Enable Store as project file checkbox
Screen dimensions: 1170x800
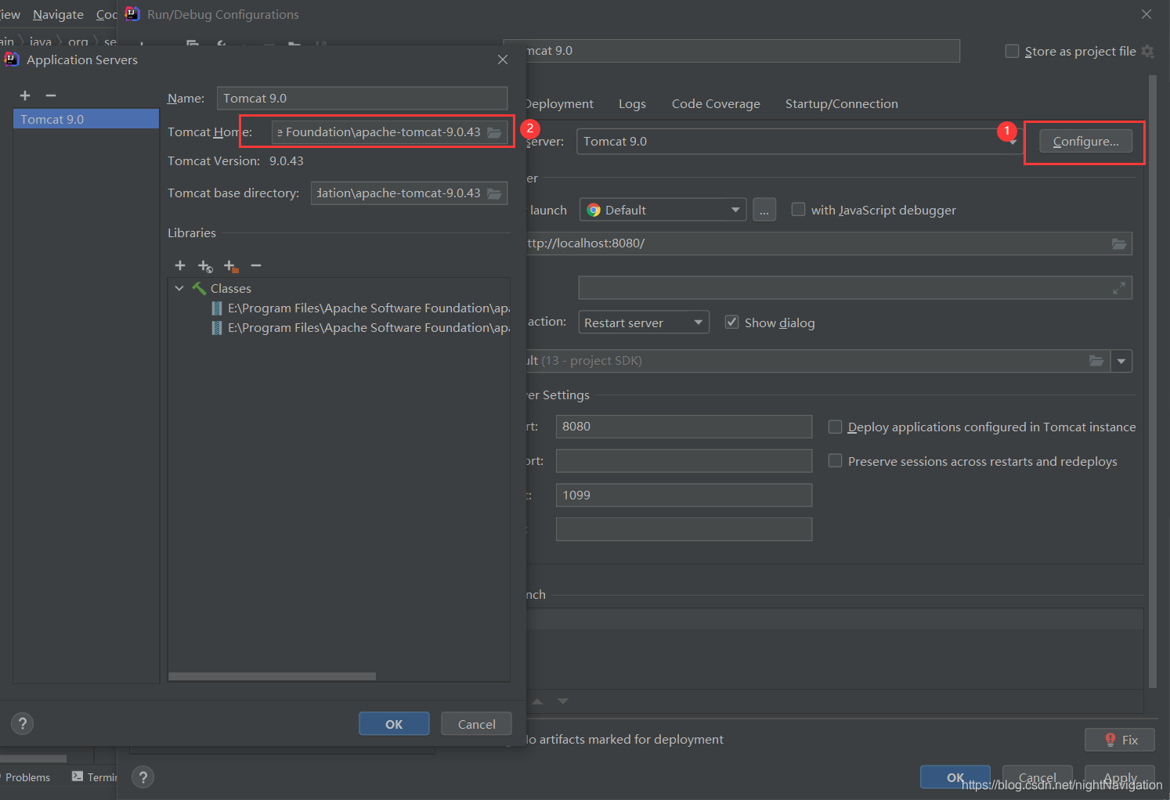1012,51
